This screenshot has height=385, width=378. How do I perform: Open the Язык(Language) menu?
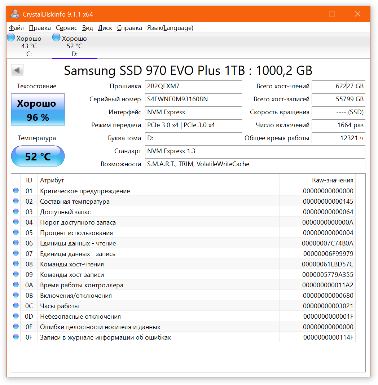[170, 28]
